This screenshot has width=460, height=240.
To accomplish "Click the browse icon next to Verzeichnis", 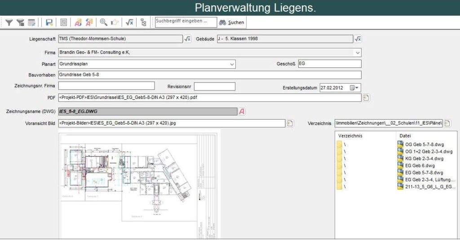I will click(x=447, y=123).
